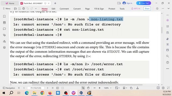This screenshot has width=172, height=96.
Task: Switch to the WPS Home tab
Action: click(10, 3)
